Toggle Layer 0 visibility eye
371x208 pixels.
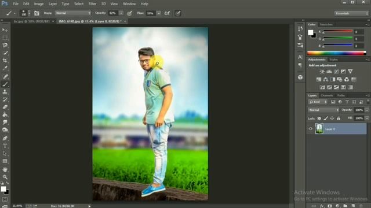pos(311,129)
